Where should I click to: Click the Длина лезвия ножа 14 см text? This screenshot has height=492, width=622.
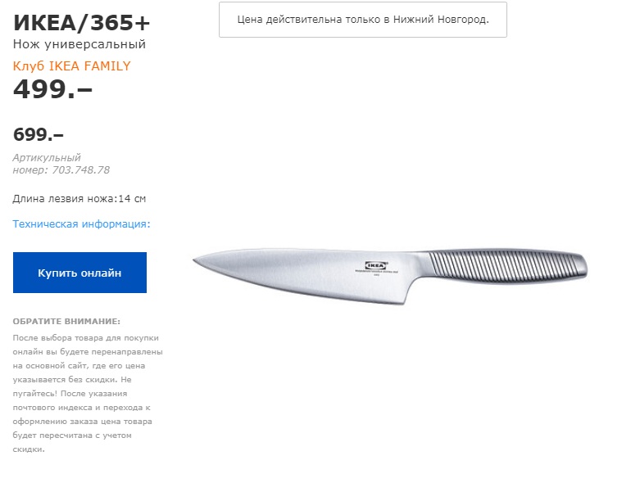pyautogui.click(x=79, y=198)
